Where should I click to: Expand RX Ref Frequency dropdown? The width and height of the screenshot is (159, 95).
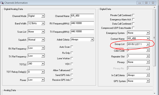pyautogui.click(x=43, y=48)
